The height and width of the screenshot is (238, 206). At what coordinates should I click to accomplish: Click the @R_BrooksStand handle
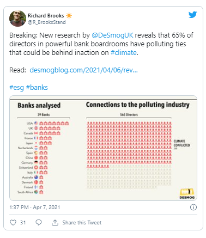47,22
